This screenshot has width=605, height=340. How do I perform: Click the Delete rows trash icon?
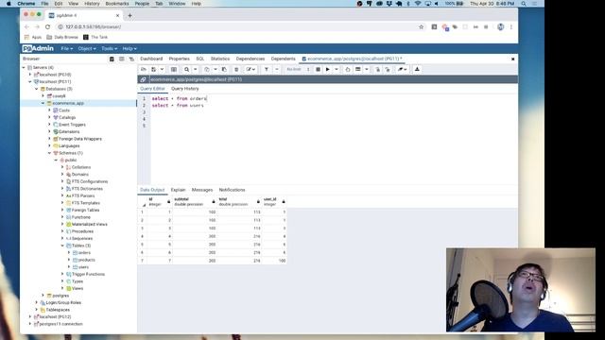(236, 69)
